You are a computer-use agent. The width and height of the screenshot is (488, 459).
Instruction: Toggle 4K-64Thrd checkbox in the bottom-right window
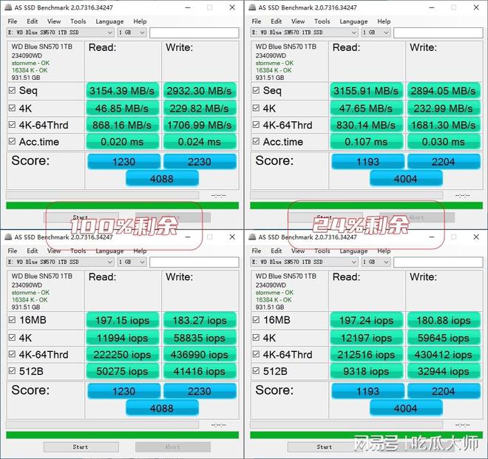(x=256, y=354)
